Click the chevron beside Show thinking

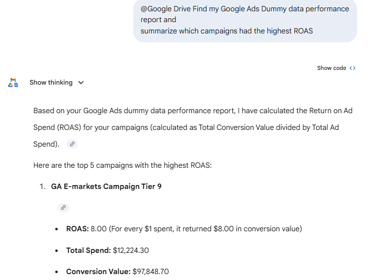81,83
